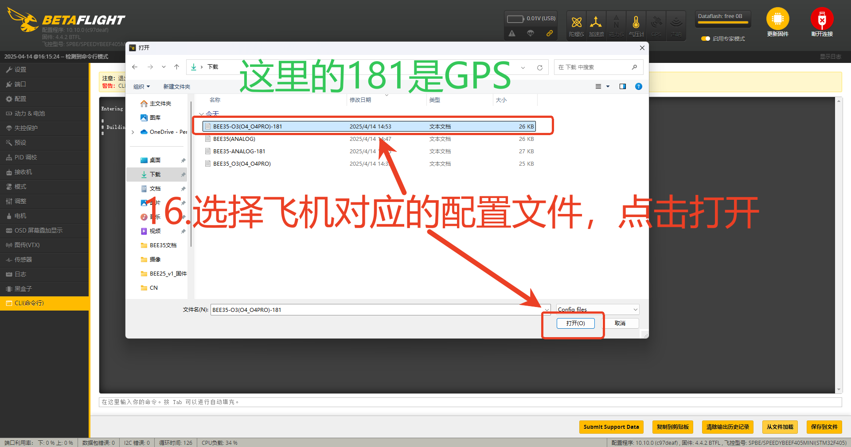Image resolution: width=851 pixels, height=447 pixels.
Task: Click 从文件加载 load button
Action: [780, 427]
